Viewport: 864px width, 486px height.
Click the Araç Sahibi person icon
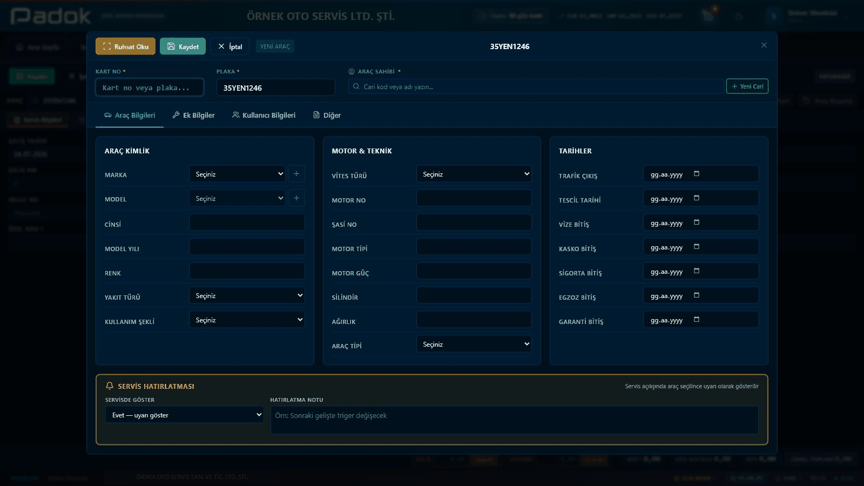pyautogui.click(x=352, y=71)
